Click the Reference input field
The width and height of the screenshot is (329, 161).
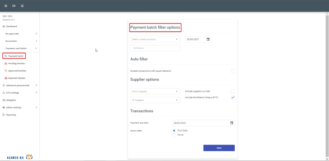[155, 48]
